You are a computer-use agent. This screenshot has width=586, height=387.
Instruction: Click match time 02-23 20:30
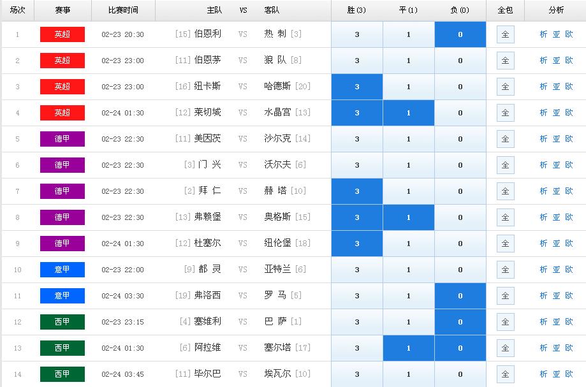(x=122, y=34)
